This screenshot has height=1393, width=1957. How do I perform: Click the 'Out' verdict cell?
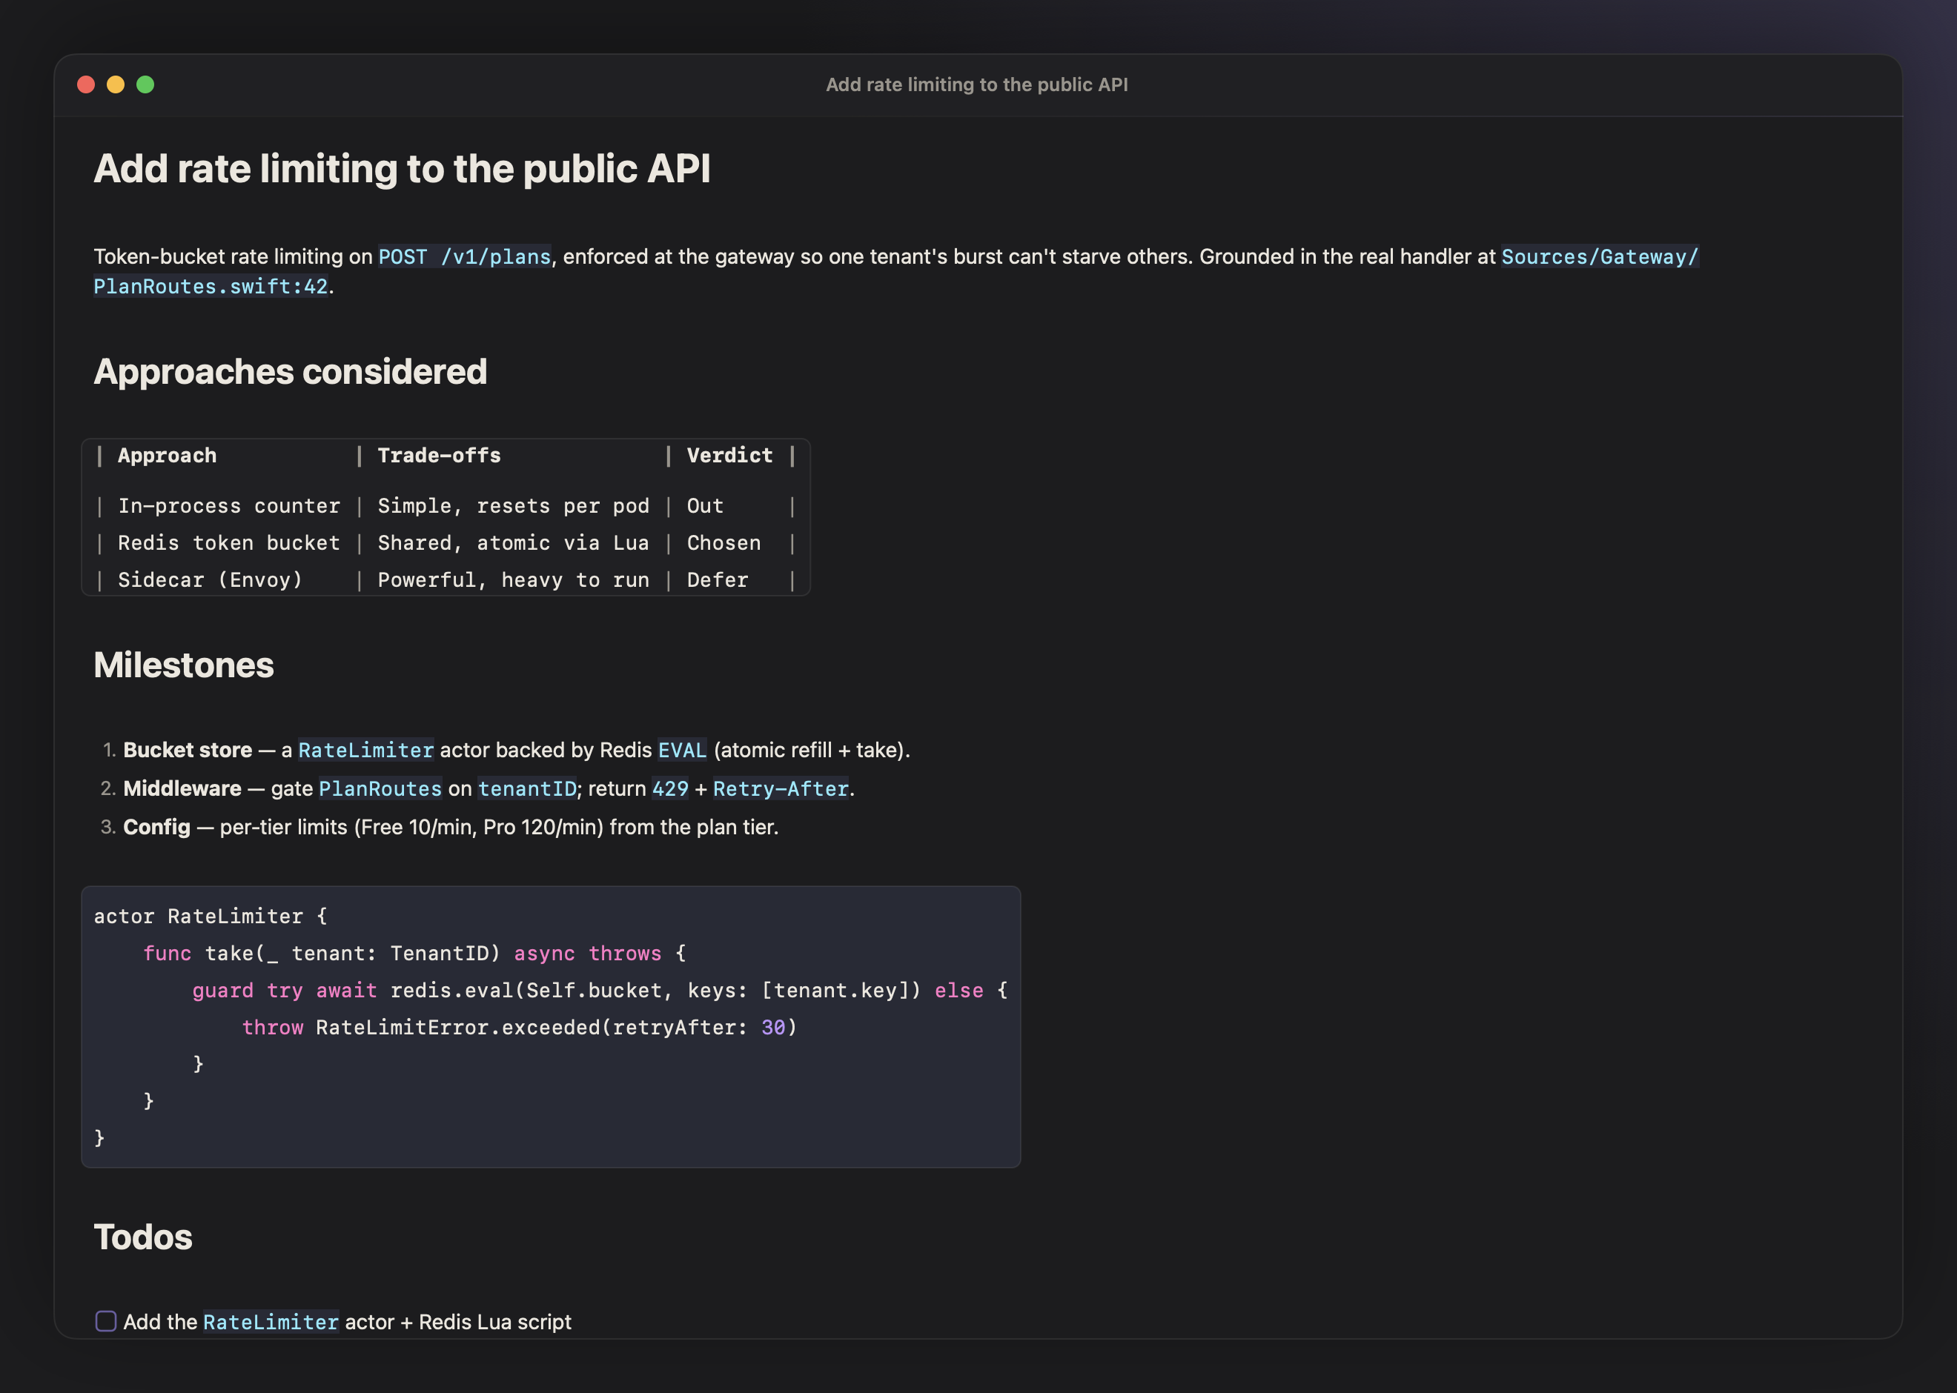[705, 506]
